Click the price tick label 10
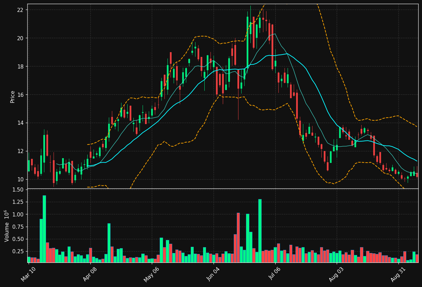Screen dimensions: 422x287 (20, 180)
